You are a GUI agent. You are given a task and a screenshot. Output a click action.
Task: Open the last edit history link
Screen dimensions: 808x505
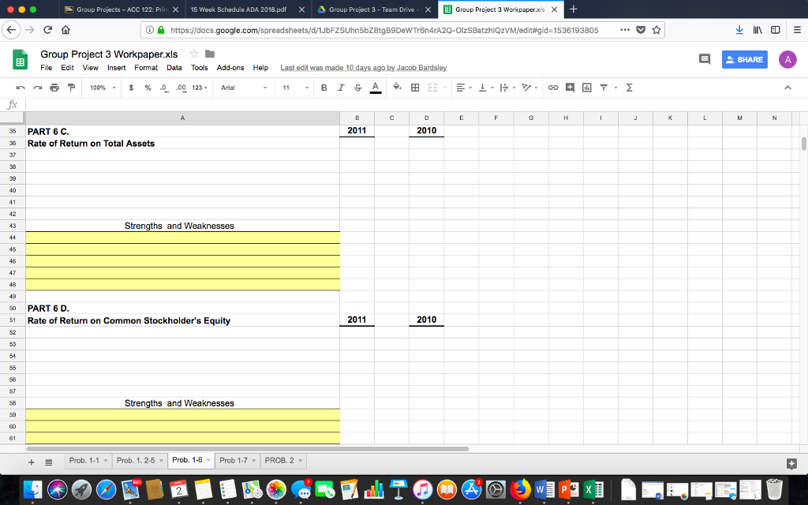(363, 68)
